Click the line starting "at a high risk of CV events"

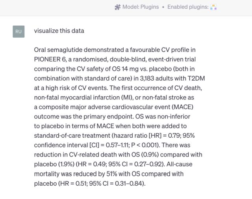point(118,88)
